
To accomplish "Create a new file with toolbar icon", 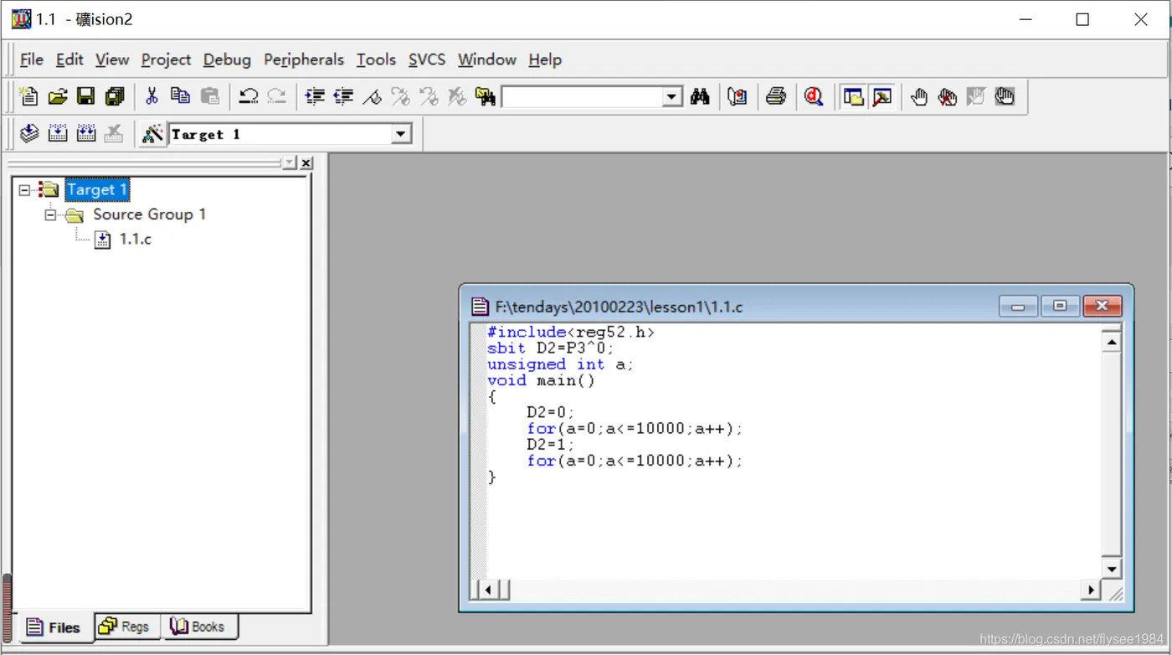I will click(x=28, y=96).
